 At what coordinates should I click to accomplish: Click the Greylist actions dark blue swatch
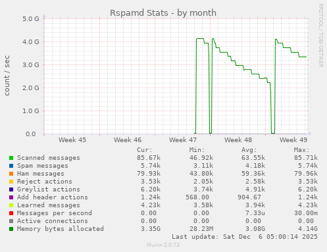(11, 189)
